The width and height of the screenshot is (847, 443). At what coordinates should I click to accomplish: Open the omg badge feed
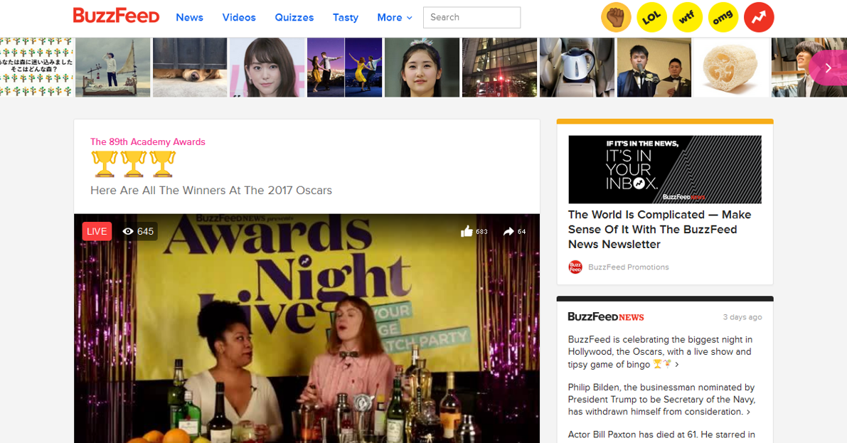723,17
